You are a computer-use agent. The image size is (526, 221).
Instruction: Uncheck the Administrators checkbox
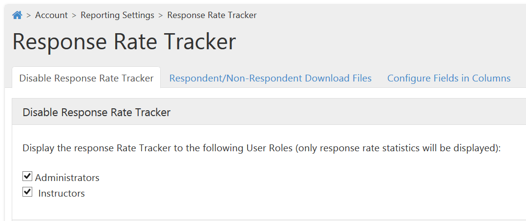(x=27, y=176)
